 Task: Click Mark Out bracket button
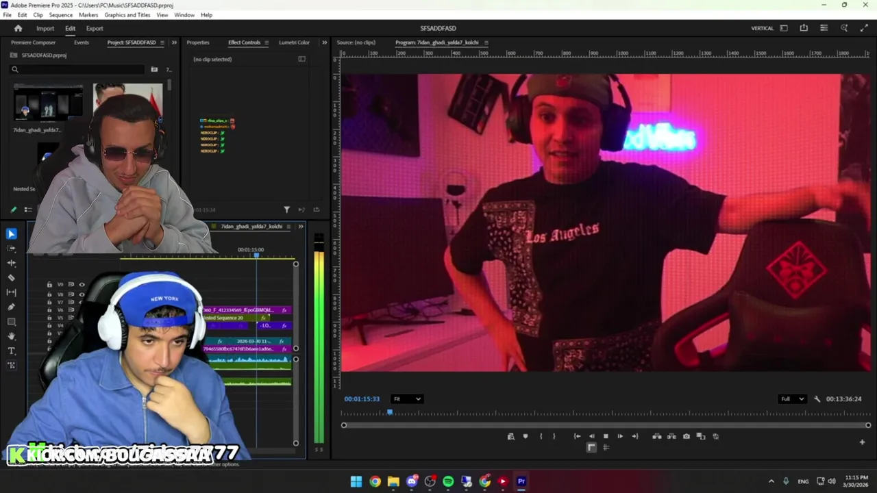click(x=554, y=436)
